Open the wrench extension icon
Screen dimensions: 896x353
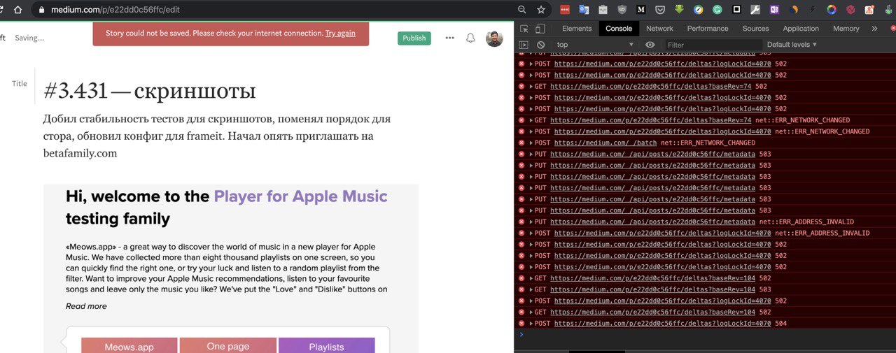755,10
